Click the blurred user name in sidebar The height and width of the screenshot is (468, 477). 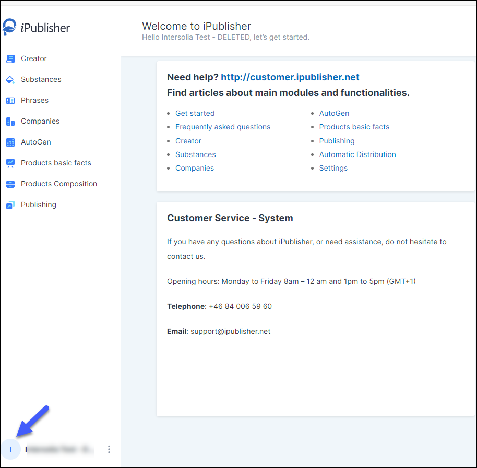[x=59, y=449]
